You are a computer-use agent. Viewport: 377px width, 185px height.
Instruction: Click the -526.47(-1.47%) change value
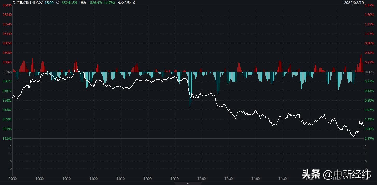pos(102,3)
